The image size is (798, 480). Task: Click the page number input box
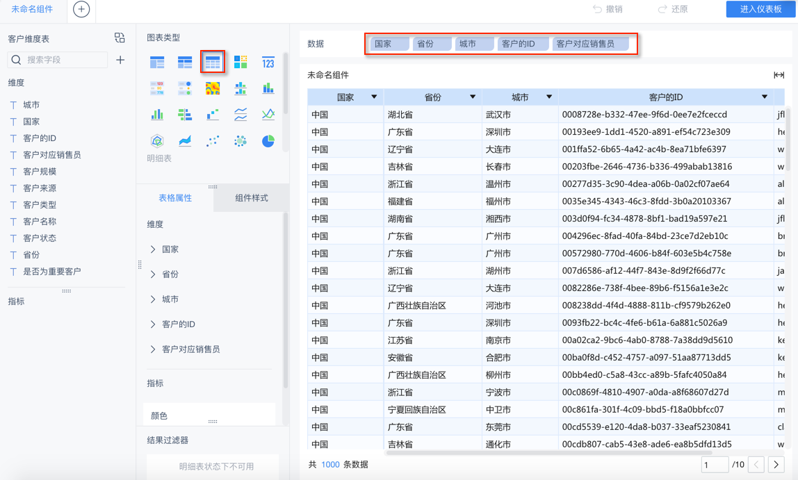pos(715,464)
